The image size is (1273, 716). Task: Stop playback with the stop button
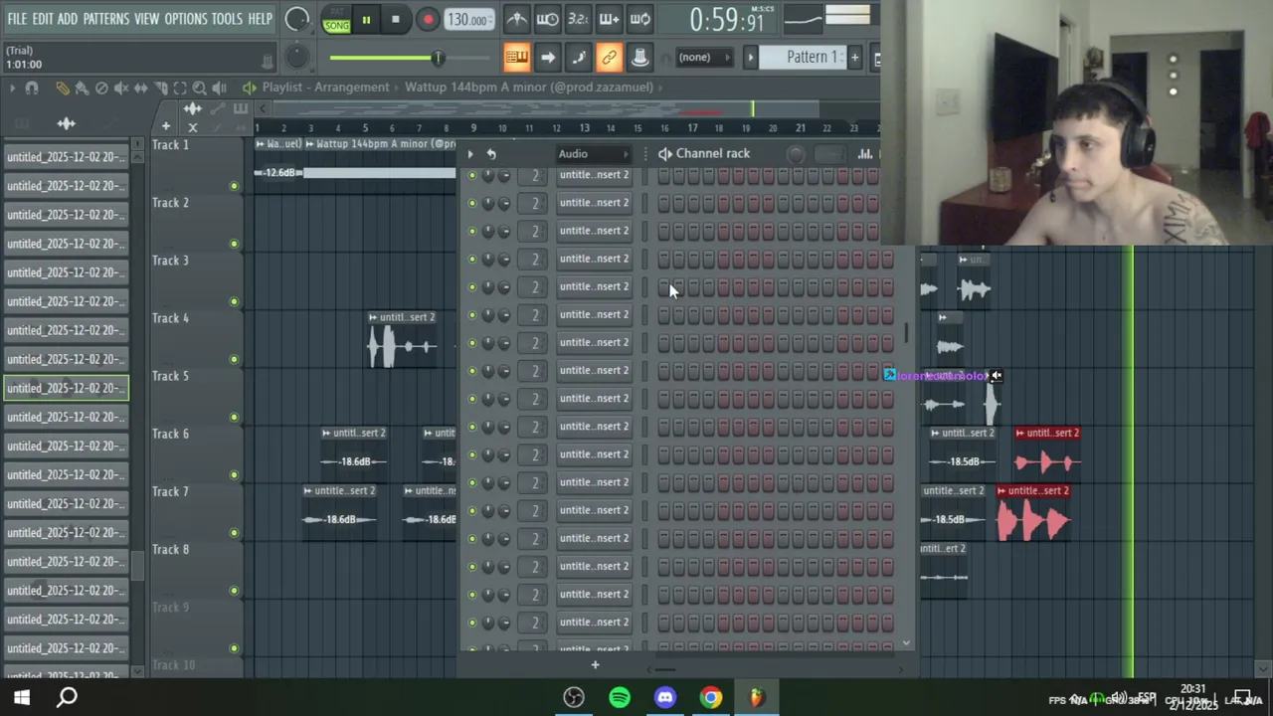[x=395, y=19]
